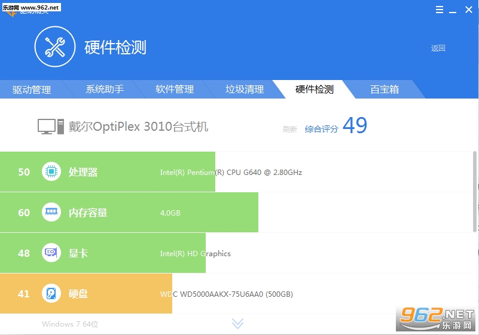Image resolution: width=479 pixels, height=335 pixels.
Task: Open the 软件管理 tab
Action: [x=175, y=90]
